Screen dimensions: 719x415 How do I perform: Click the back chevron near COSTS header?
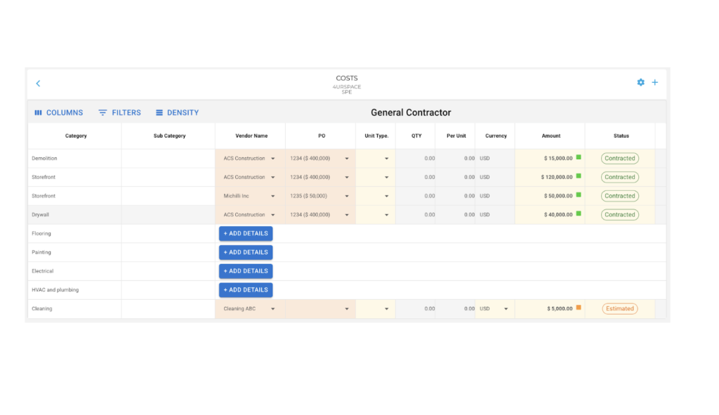[38, 83]
